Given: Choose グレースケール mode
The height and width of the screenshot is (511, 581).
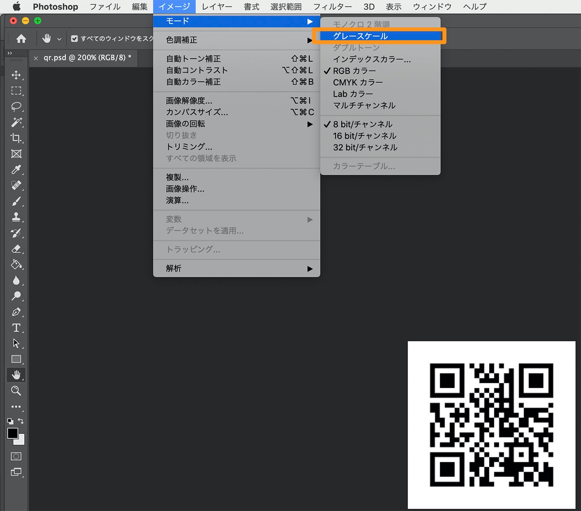Looking at the screenshot, I should point(380,36).
